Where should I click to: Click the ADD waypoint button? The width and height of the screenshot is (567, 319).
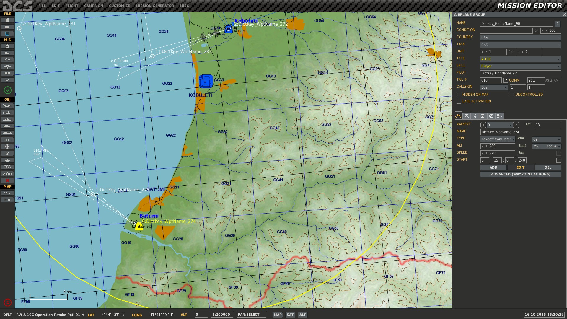(x=493, y=167)
